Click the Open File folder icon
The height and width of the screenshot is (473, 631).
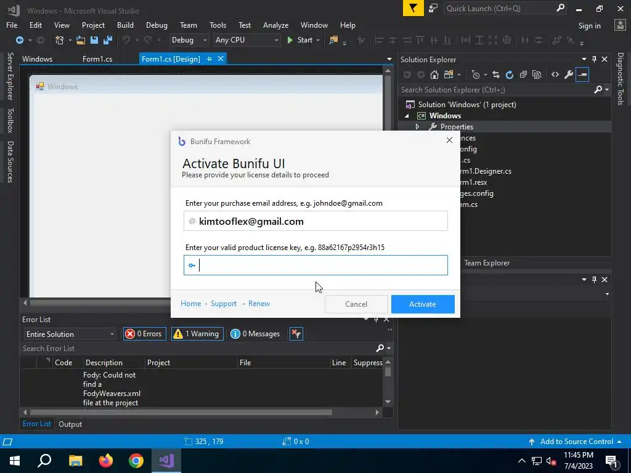[x=81, y=40]
